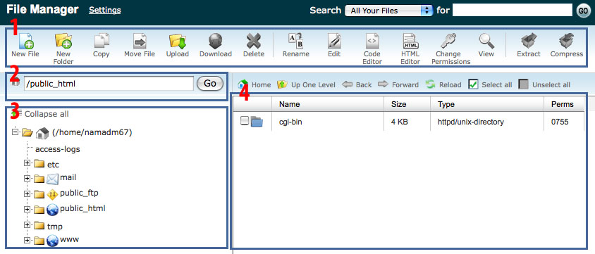
Task: Click in the search text field
Action: click(513, 11)
